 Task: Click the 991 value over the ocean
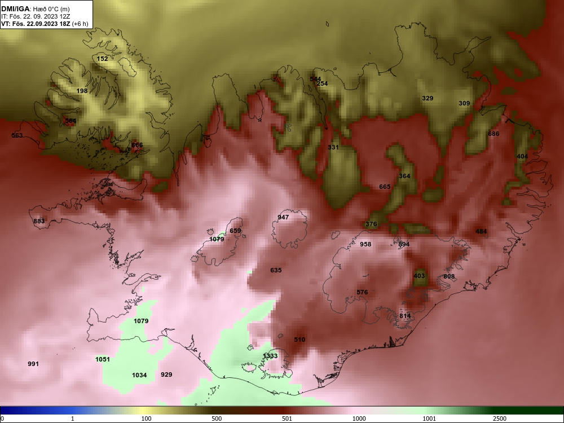point(33,364)
